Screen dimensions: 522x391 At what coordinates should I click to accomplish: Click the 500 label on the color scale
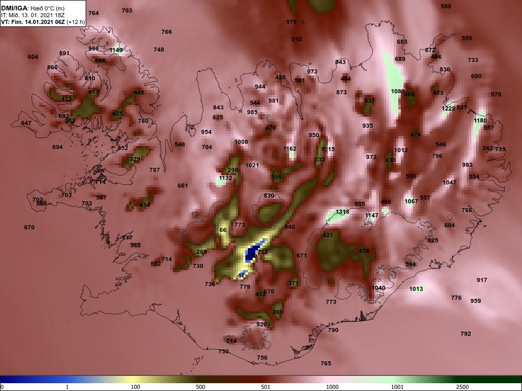pos(201,387)
